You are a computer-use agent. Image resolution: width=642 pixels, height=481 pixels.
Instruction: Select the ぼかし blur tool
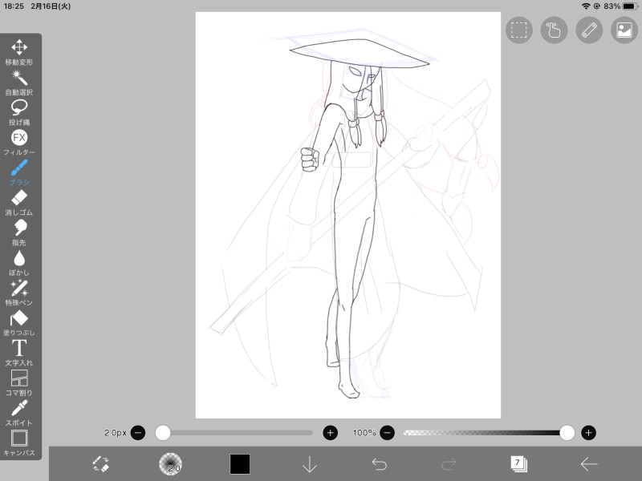click(x=18, y=263)
